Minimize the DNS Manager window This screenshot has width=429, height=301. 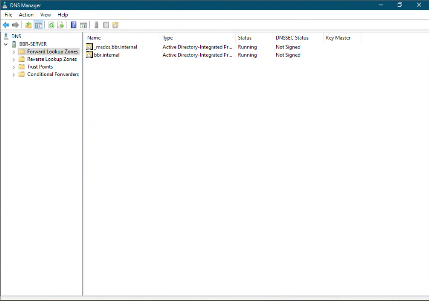381,5
